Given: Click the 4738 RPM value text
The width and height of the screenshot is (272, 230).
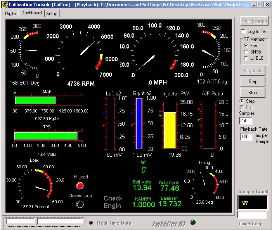Looking at the screenshot, I should tap(81, 84).
